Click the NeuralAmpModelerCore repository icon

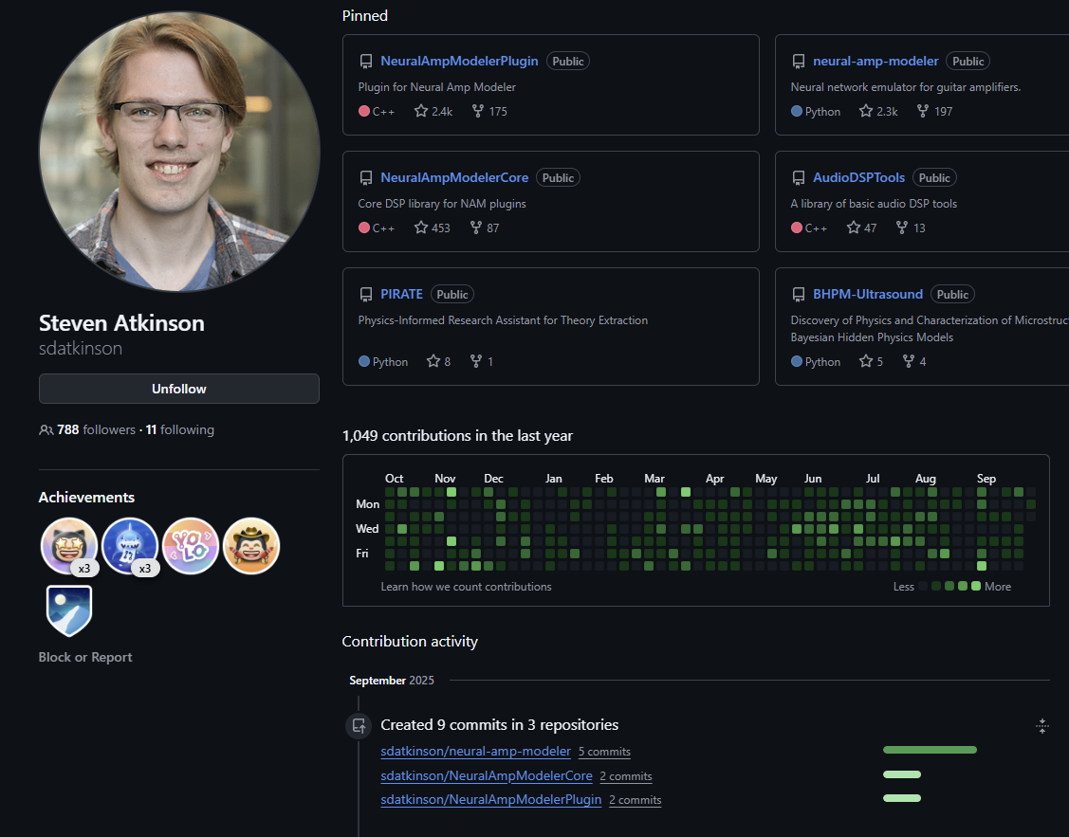click(366, 178)
